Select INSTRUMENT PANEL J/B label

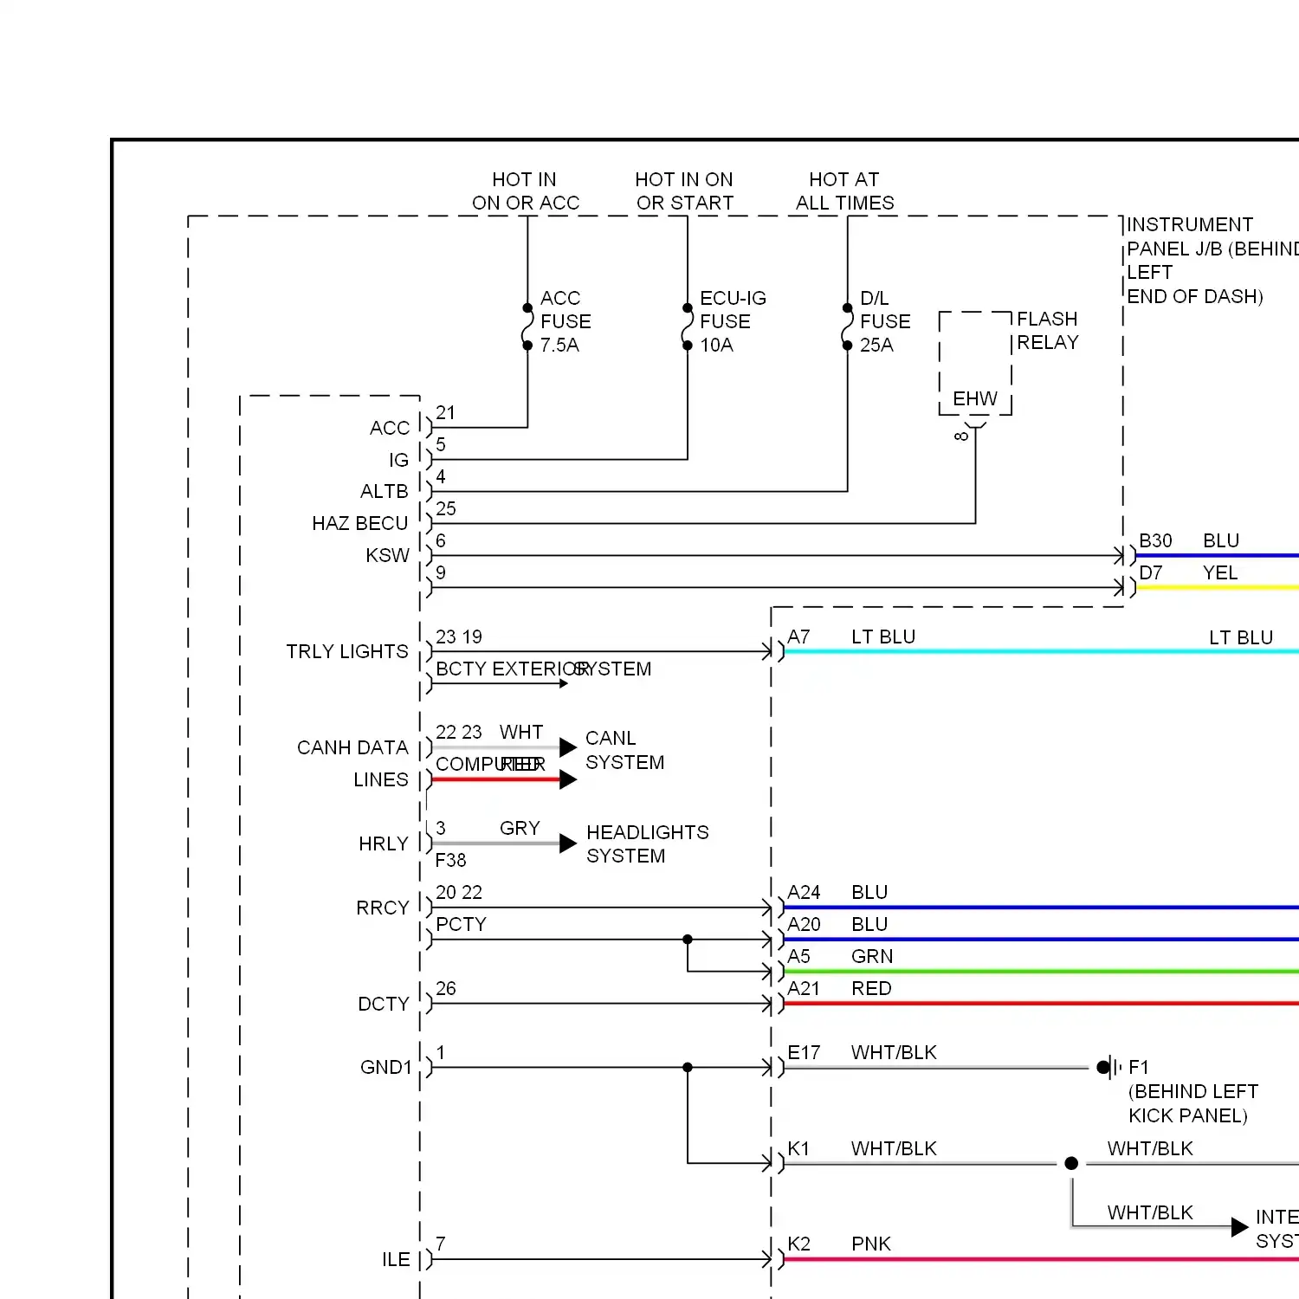[x=1212, y=260]
